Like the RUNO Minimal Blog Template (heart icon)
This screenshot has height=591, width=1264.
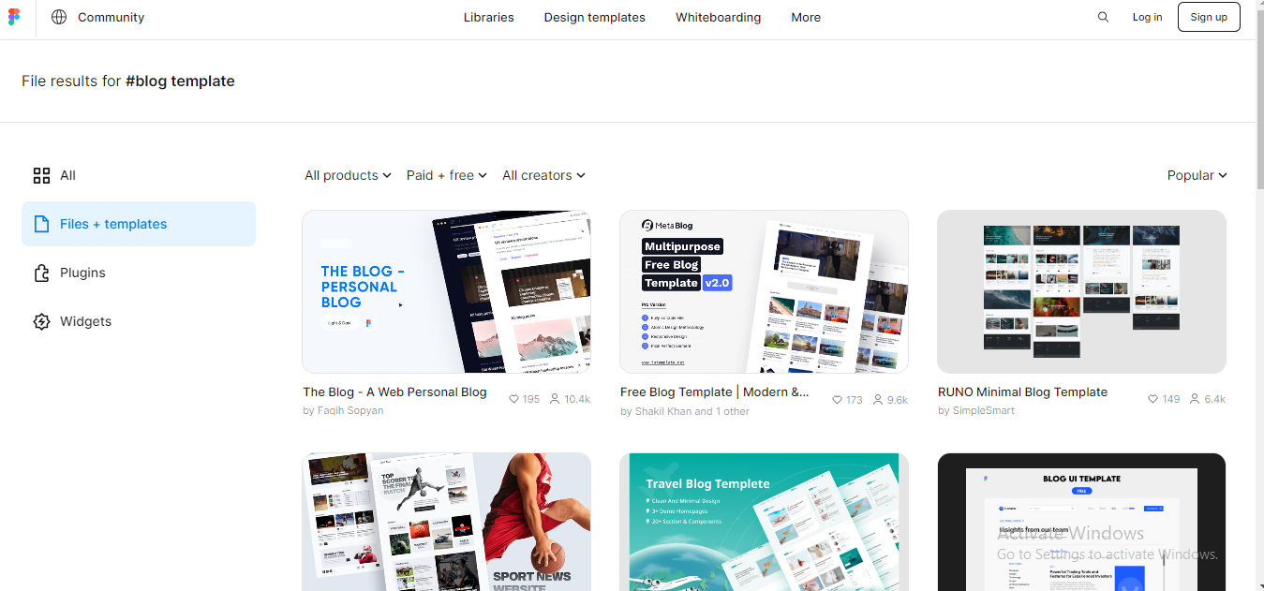pos(1153,399)
